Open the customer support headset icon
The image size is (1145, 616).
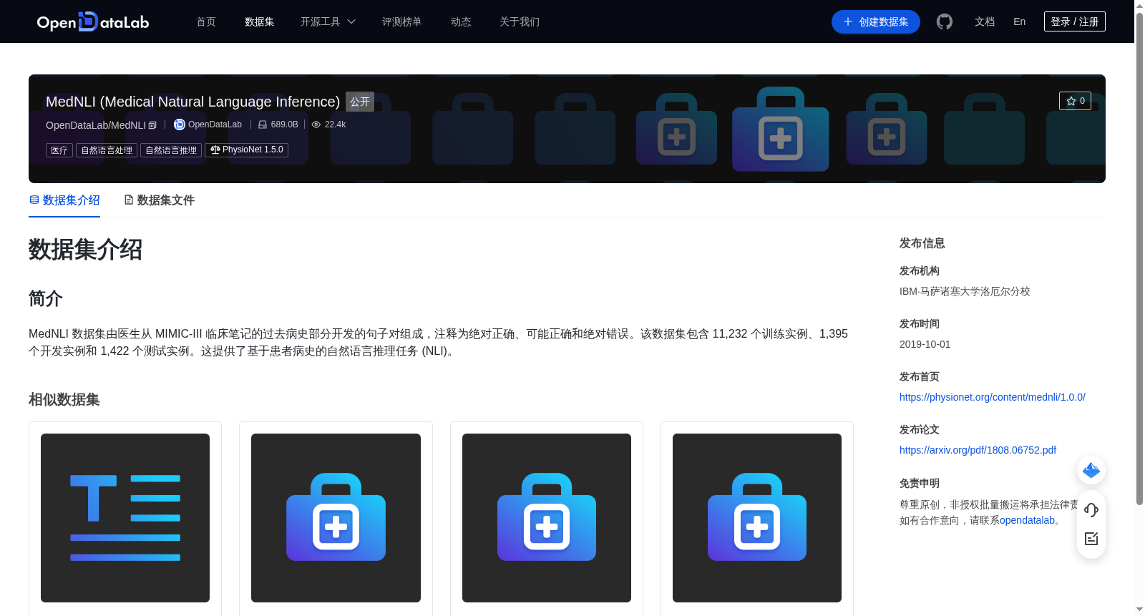pyautogui.click(x=1091, y=509)
